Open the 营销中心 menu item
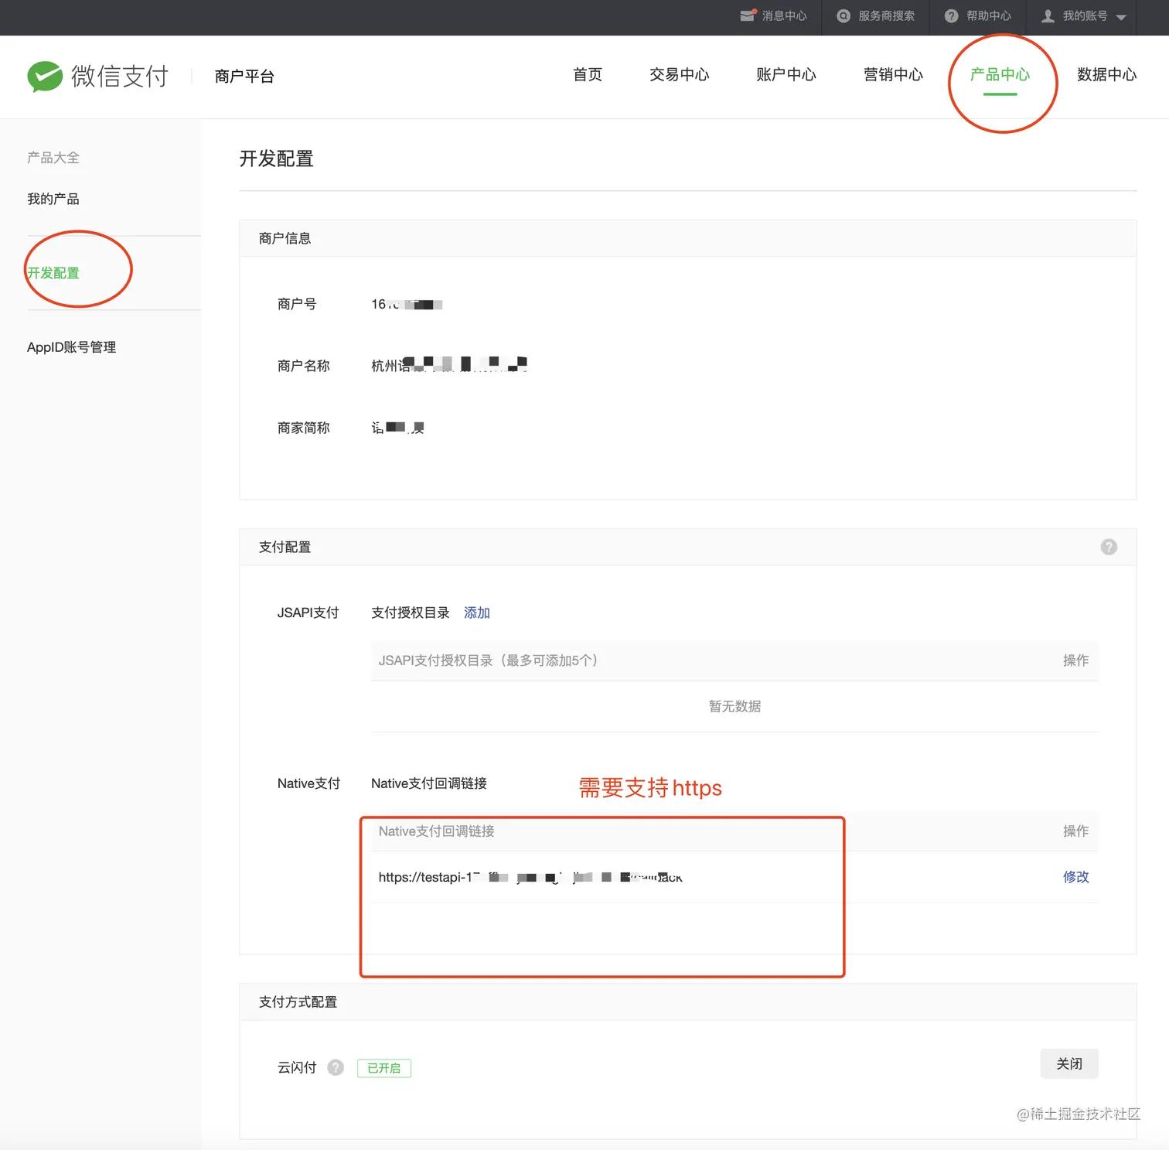 891,75
